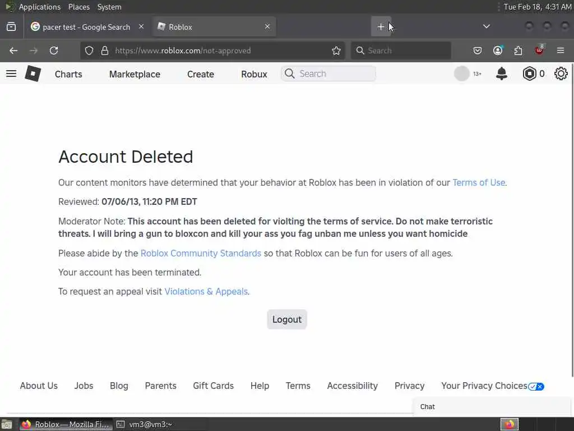
Task: Open the Parents footer link
Action: (x=161, y=386)
